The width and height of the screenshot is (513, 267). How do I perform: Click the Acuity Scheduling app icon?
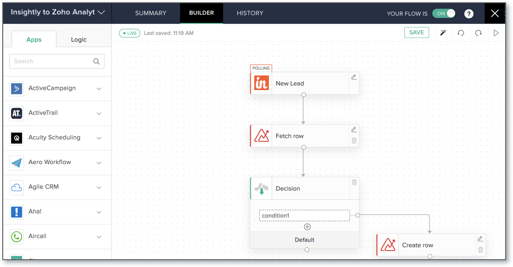click(16, 138)
